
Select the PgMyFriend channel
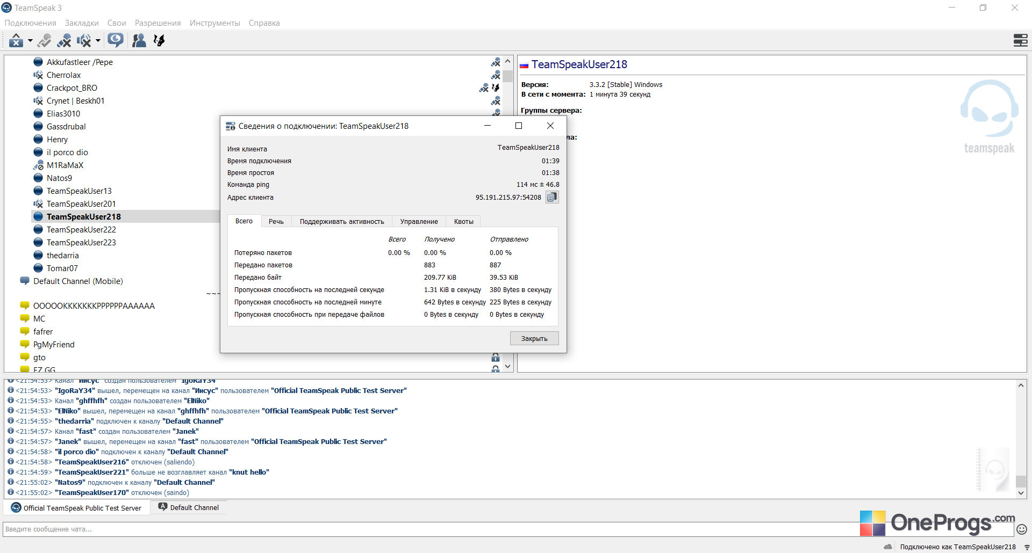(x=54, y=345)
